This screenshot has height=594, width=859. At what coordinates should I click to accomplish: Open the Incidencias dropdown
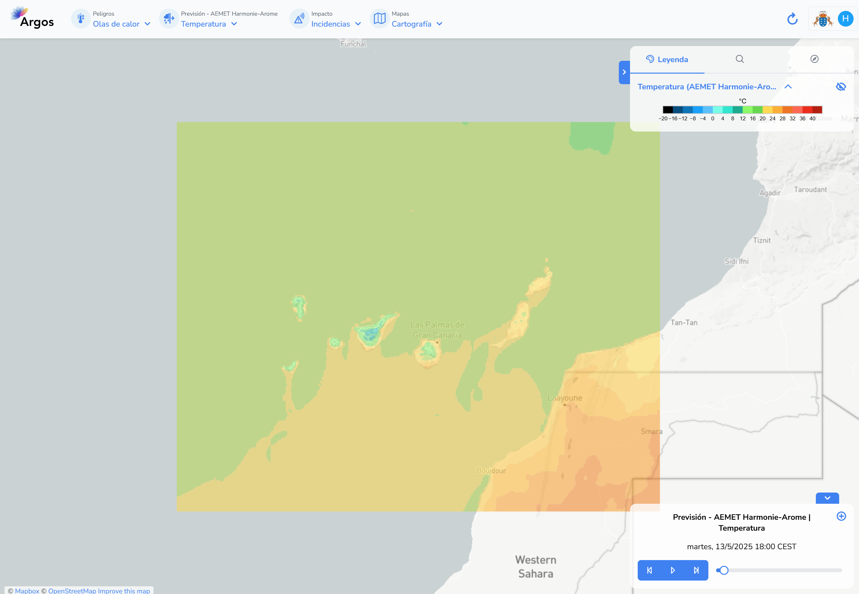coord(336,24)
